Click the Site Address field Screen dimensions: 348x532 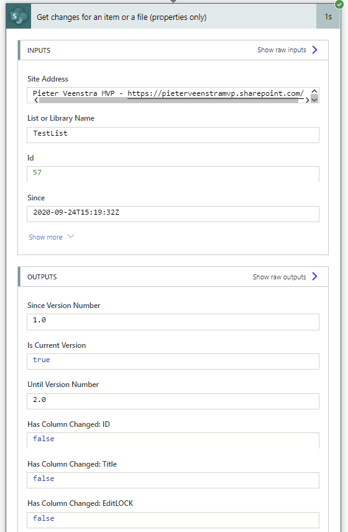click(x=173, y=95)
